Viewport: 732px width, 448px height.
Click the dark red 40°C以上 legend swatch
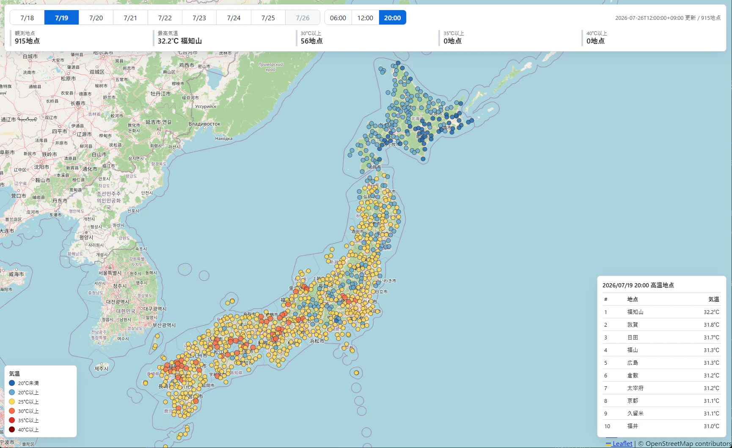pos(12,429)
